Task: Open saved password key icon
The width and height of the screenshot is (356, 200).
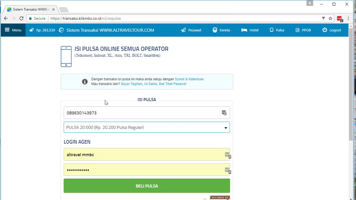Action: pyautogui.click(x=323, y=18)
